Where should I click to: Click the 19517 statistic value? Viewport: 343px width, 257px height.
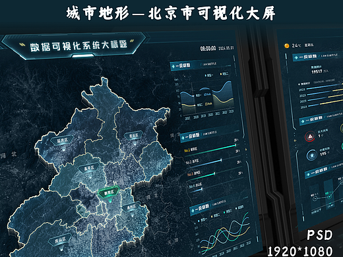[x=317, y=72]
